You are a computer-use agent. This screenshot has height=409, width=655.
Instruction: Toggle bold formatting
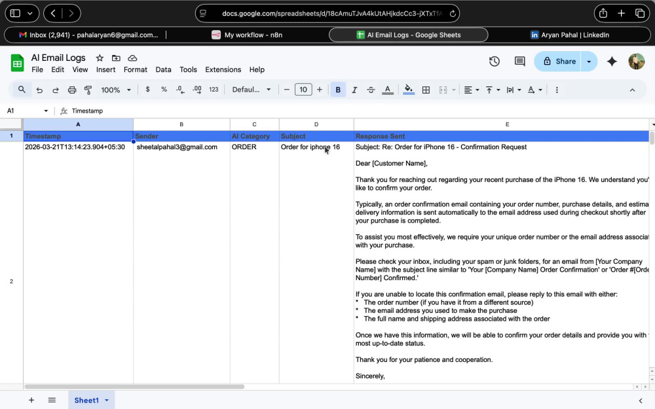click(338, 90)
